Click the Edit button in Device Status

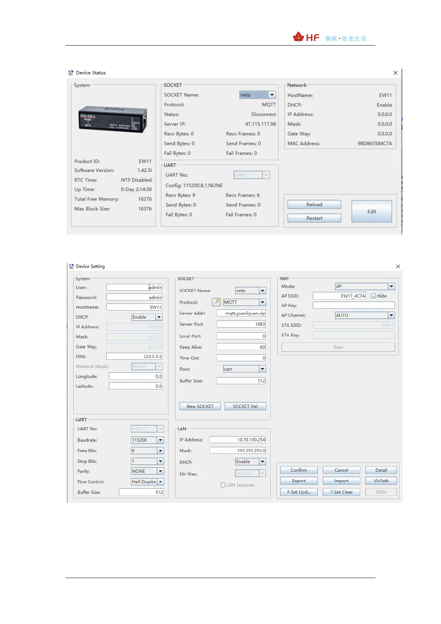tap(372, 212)
